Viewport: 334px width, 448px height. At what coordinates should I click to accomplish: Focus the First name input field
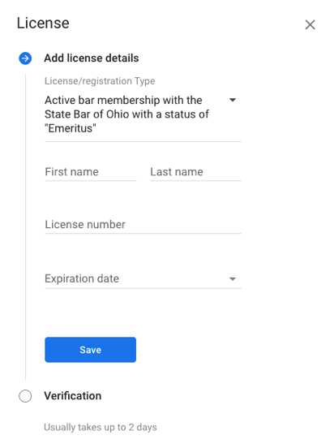click(90, 172)
